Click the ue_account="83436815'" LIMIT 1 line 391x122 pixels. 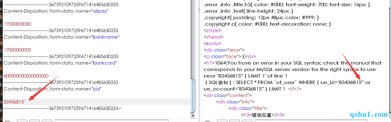[x=253, y=89]
